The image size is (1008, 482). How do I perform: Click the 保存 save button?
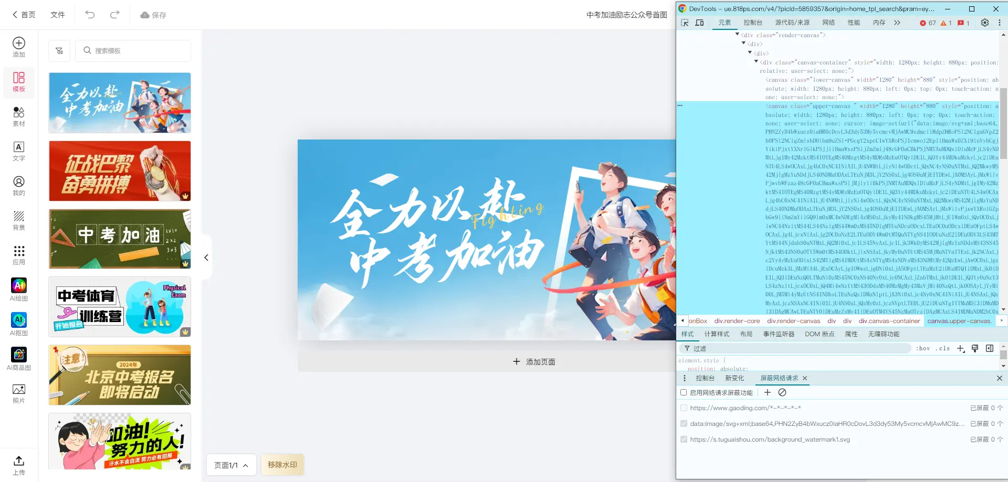(153, 15)
